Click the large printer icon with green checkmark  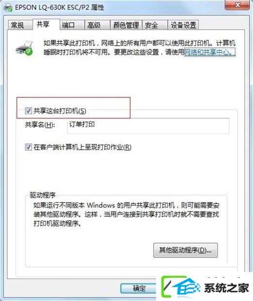click(x=24, y=48)
